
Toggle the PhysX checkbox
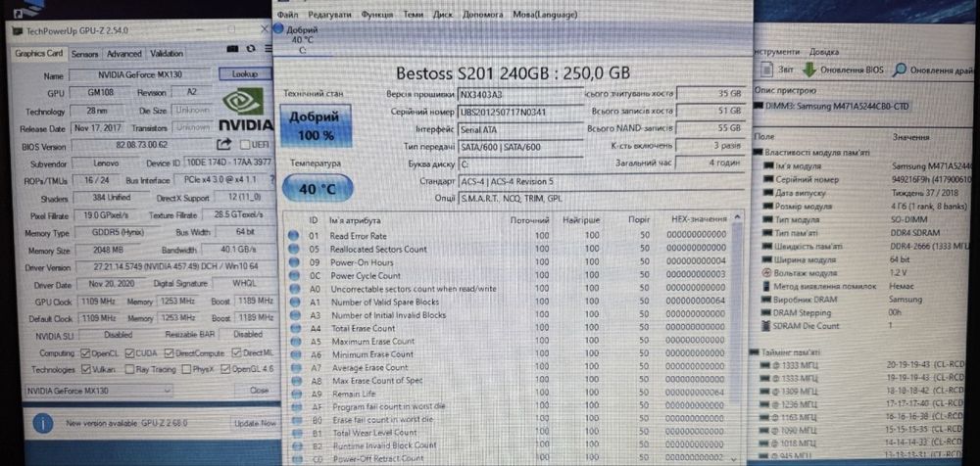[186, 369]
